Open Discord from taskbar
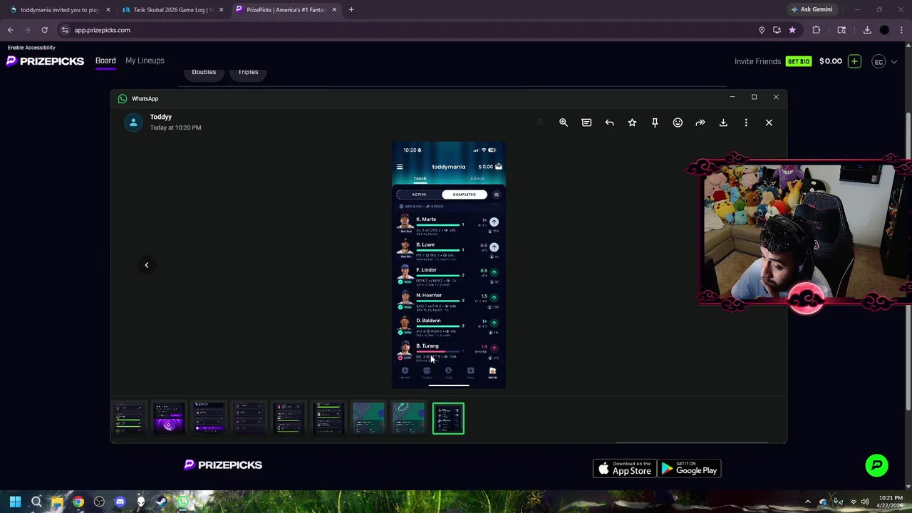The image size is (912, 513). point(120,502)
